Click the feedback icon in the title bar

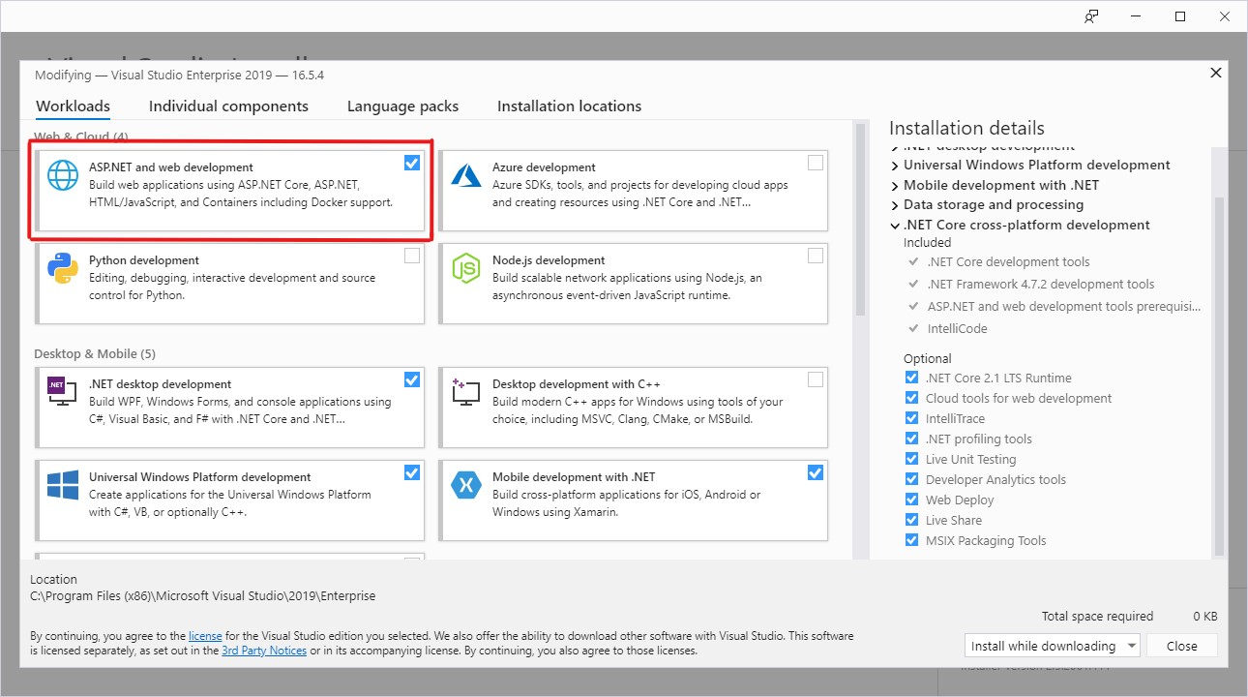point(1091,16)
